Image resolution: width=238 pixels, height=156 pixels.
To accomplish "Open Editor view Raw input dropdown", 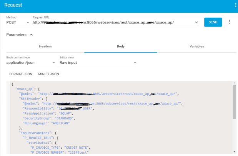I will tap(98, 63).
